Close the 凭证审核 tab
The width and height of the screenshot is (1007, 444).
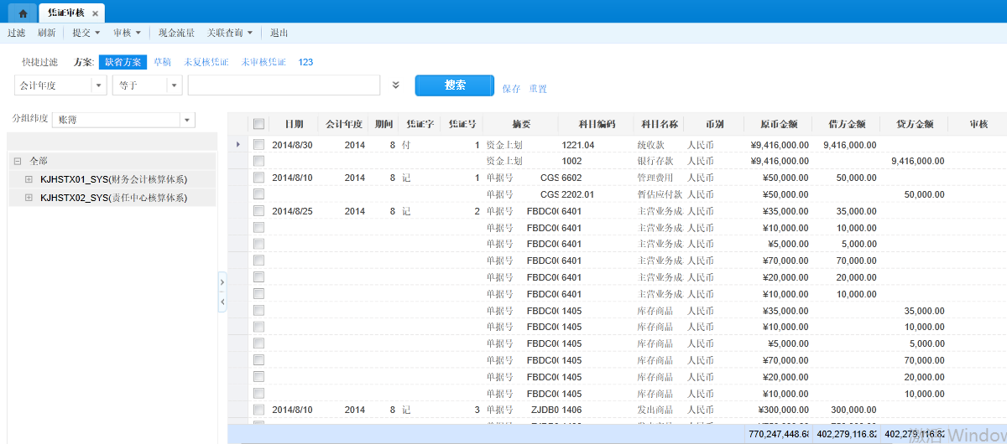click(x=96, y=14)
